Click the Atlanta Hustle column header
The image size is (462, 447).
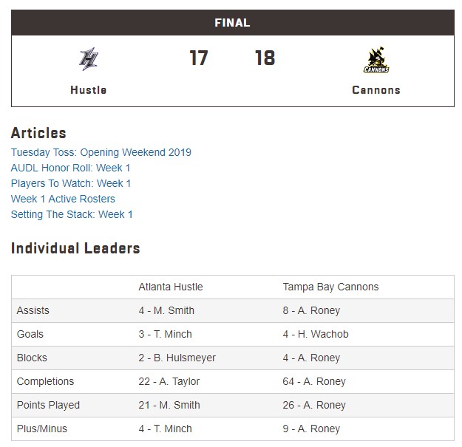tap(171, 287)
